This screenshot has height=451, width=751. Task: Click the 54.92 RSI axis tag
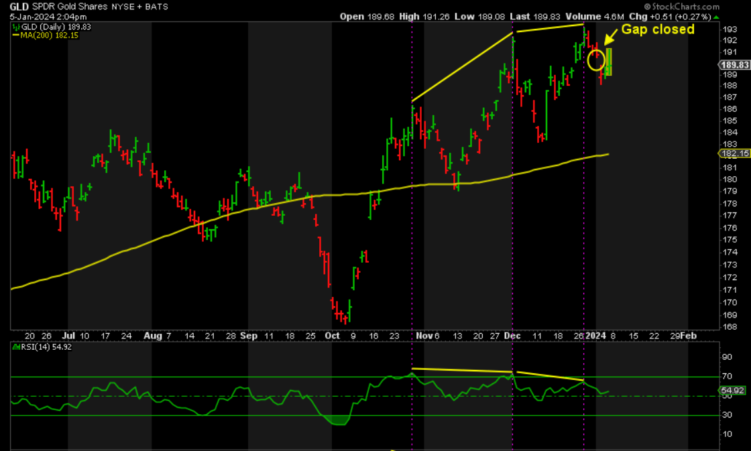(732, 391)
